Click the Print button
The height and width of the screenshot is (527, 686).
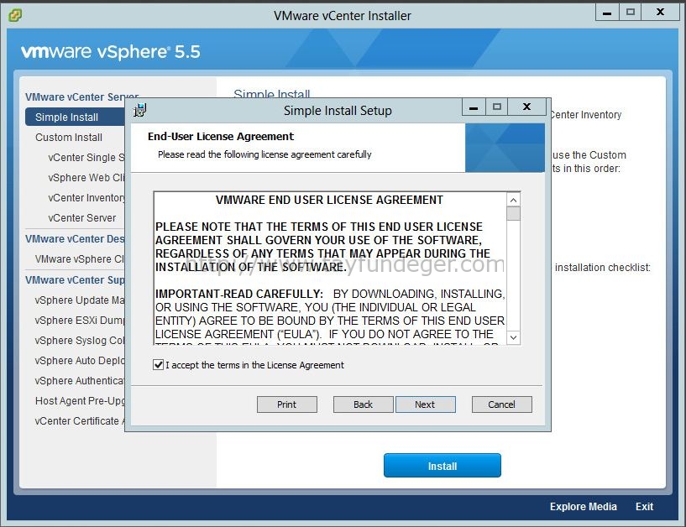point(287,404)
